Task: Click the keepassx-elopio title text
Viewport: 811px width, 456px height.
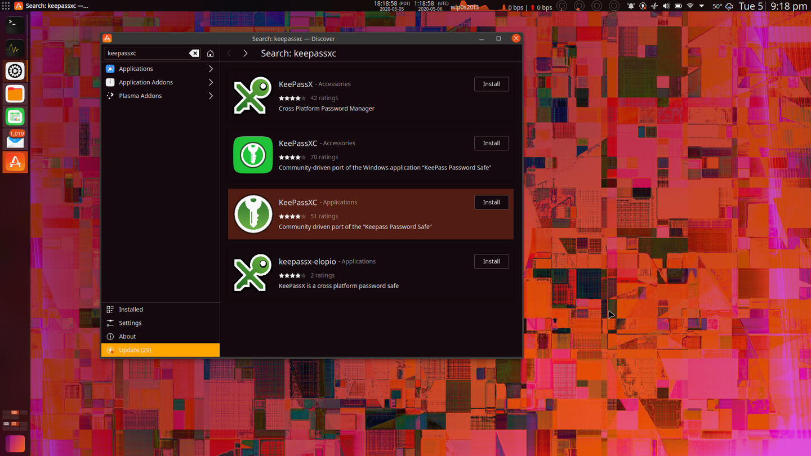Action: click(x=308, y=261)
